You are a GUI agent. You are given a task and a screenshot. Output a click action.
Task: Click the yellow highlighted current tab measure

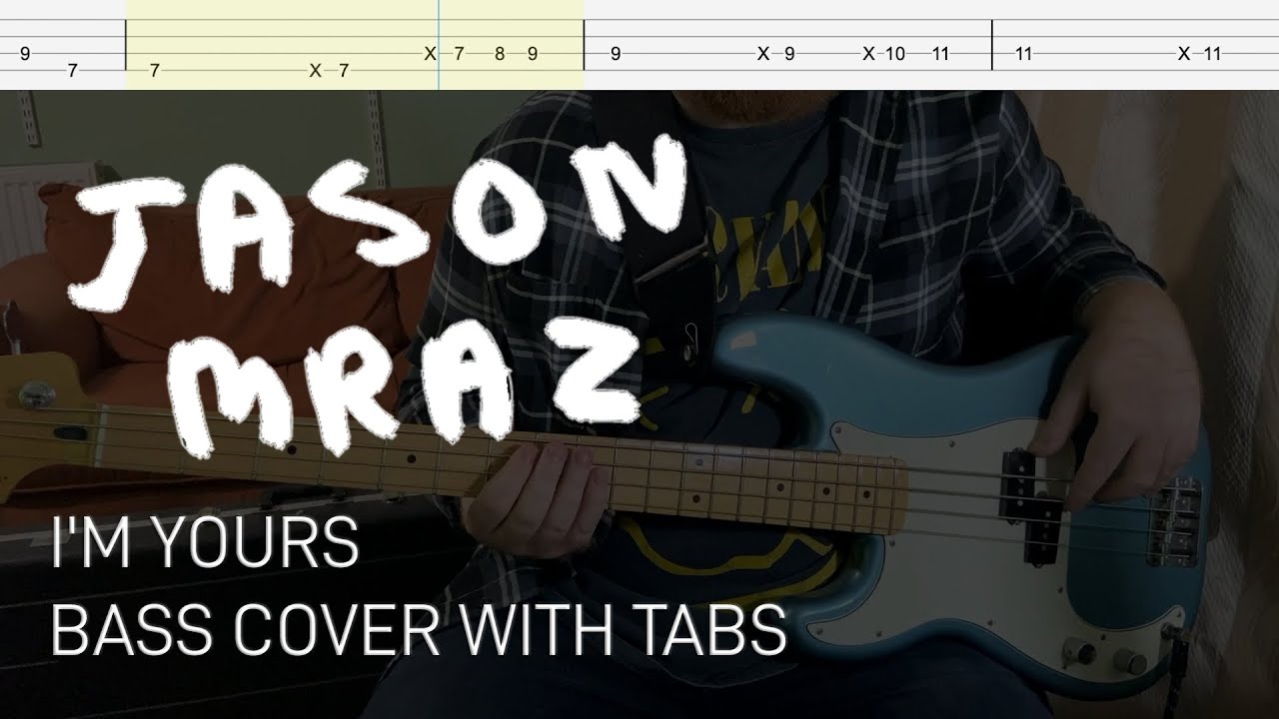(355, 45)
